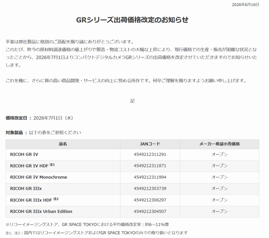Image resolution: width=269 pixels, height=238 pixels.
Task: Click the 品名 column header
Action: [63, 144]
